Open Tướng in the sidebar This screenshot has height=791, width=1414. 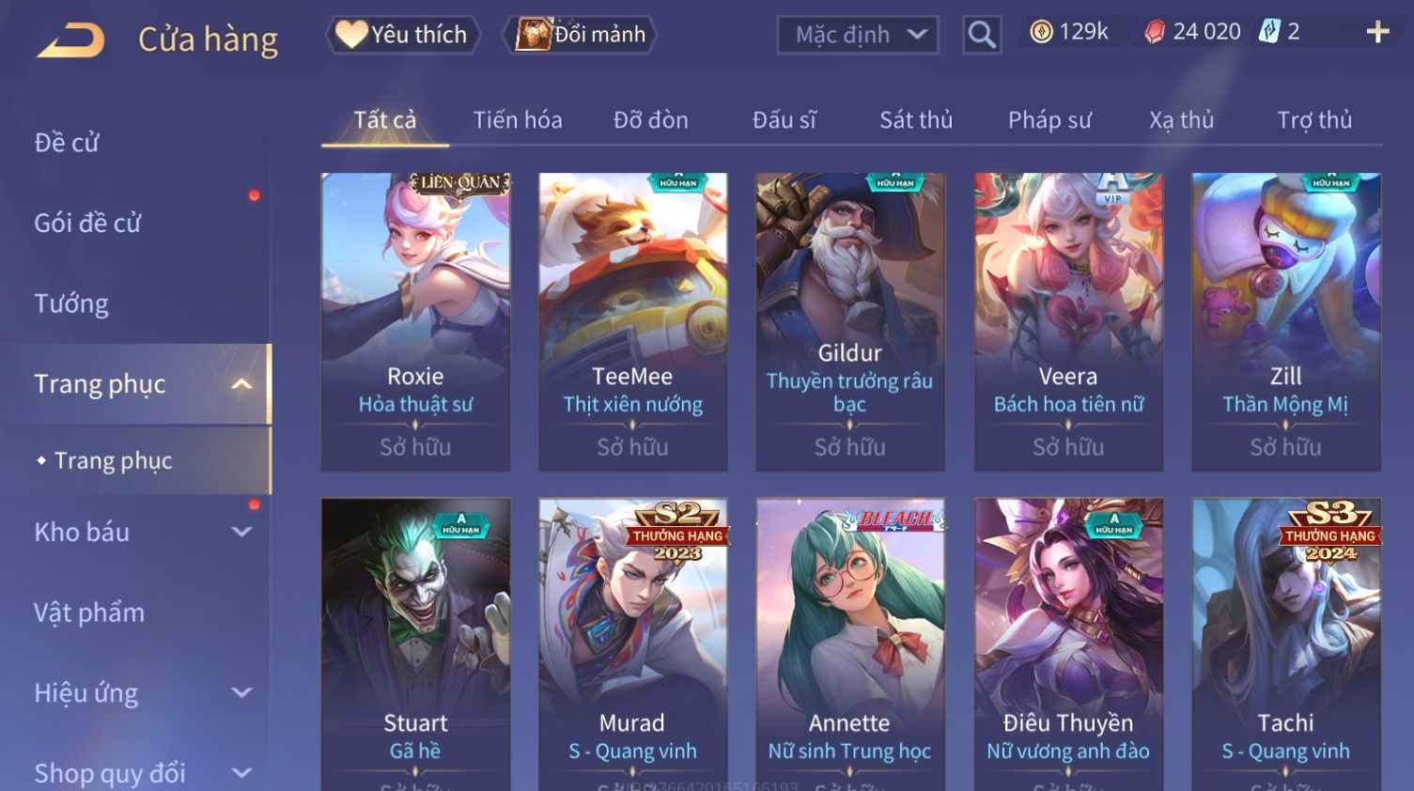pos(71,304)
